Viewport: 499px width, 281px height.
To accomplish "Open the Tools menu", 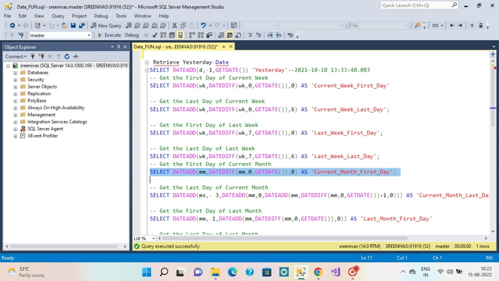I will [x=121, y=16].
